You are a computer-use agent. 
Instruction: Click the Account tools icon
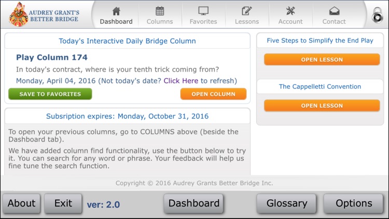[x=290, y=11]
